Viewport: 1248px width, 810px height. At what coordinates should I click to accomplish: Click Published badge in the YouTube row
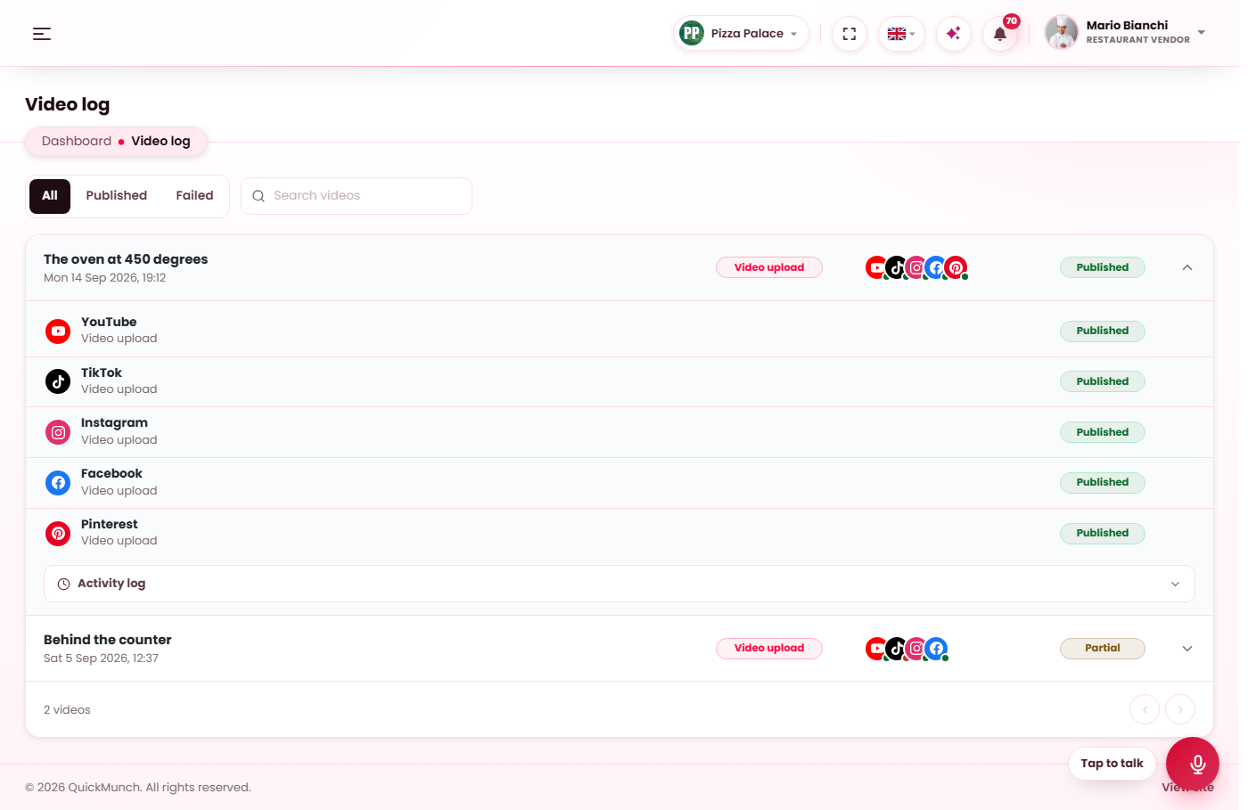(x=1103, y=331)
